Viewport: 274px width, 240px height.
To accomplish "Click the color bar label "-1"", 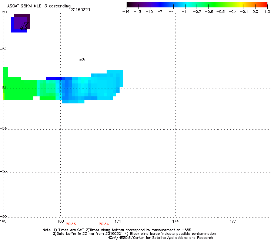I will (184, 12).
